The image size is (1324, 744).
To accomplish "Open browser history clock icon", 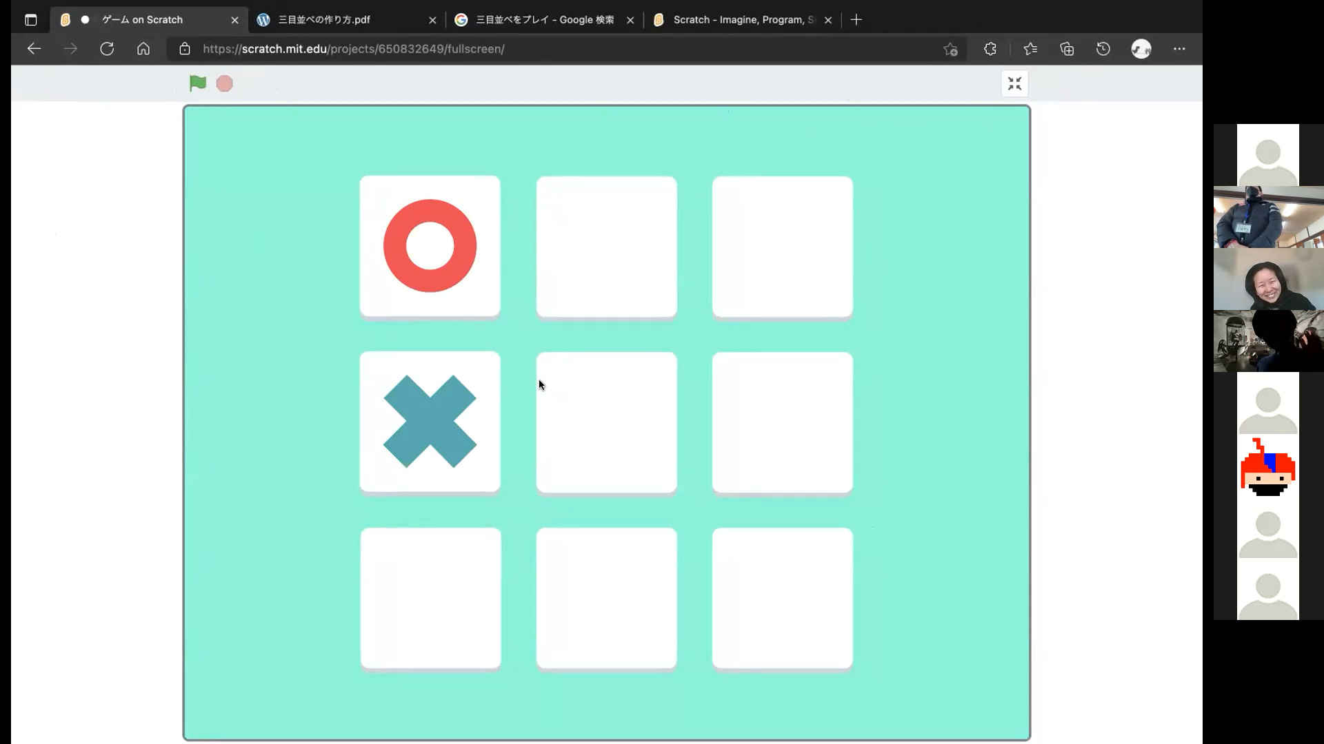I will click(x=1103, y=49).
